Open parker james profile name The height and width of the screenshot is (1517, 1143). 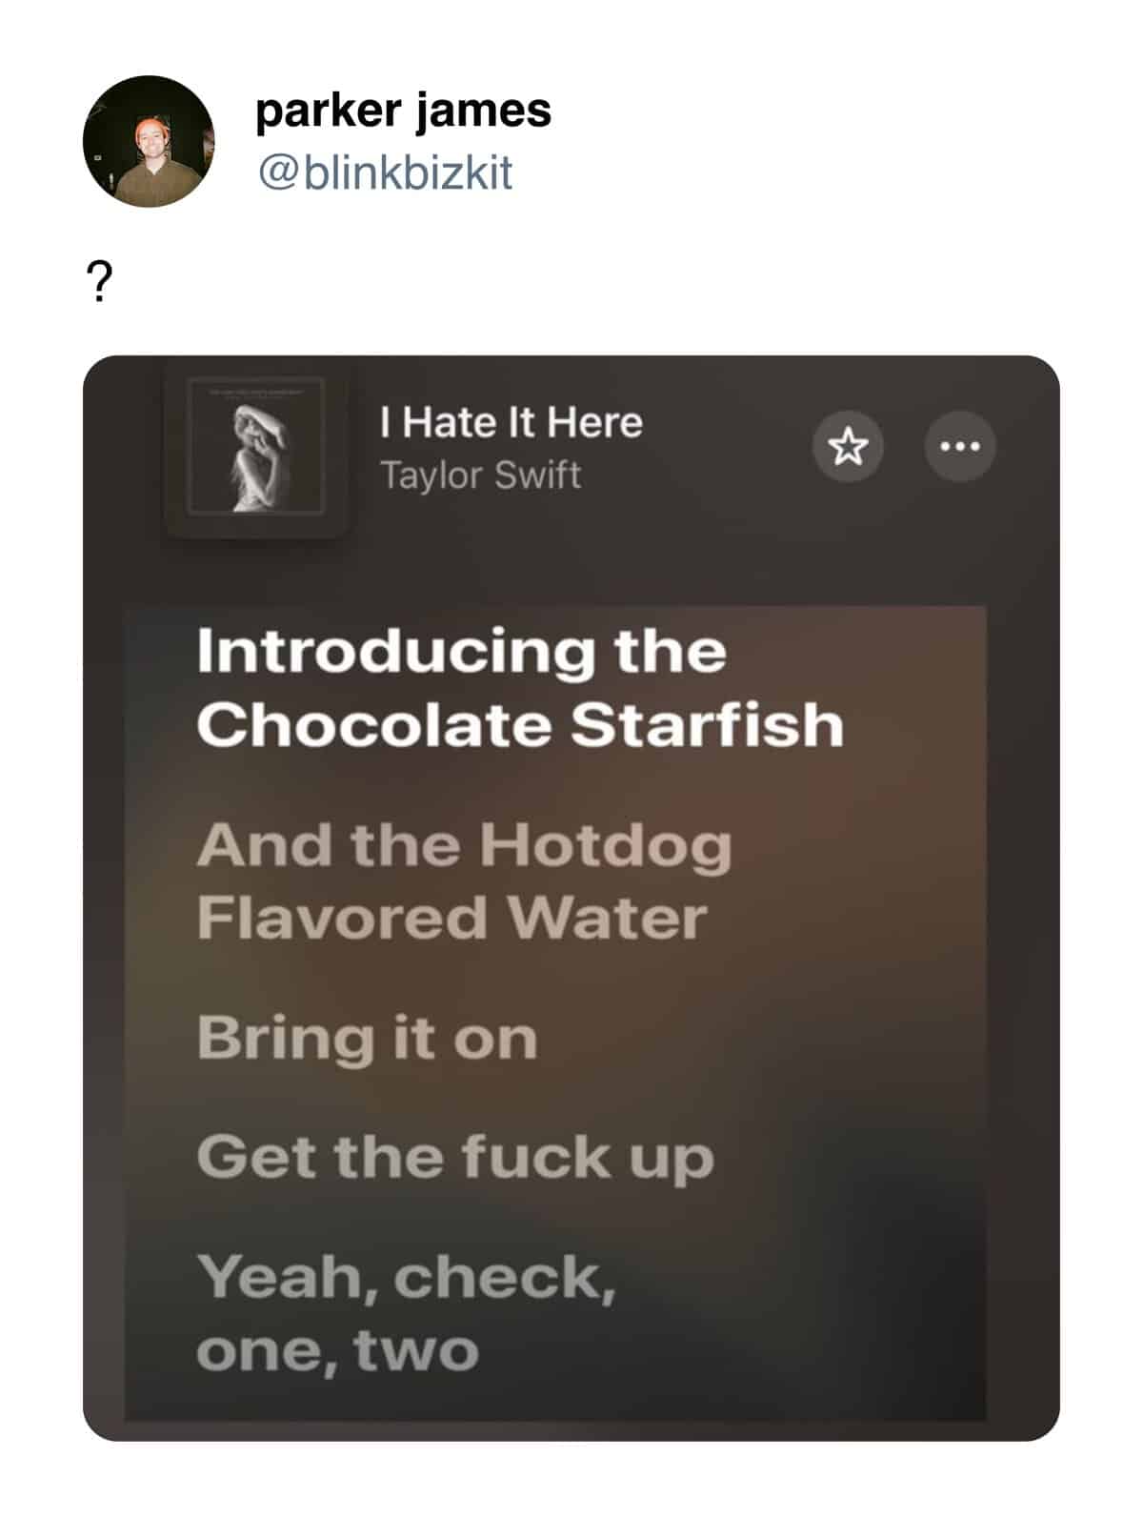pos(404,111)
